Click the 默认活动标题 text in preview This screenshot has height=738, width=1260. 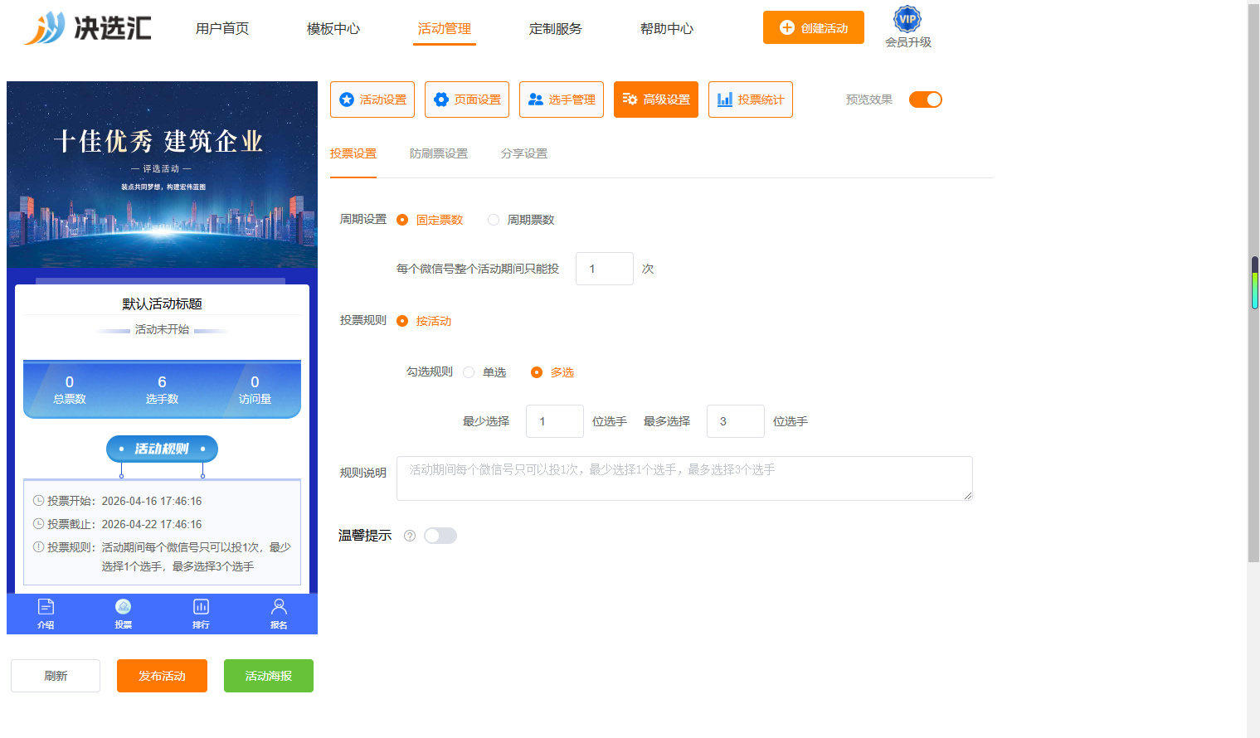point(162,304)
